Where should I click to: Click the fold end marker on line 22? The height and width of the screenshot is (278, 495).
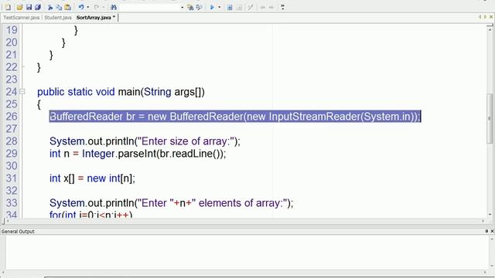click(x=22, y=67)
